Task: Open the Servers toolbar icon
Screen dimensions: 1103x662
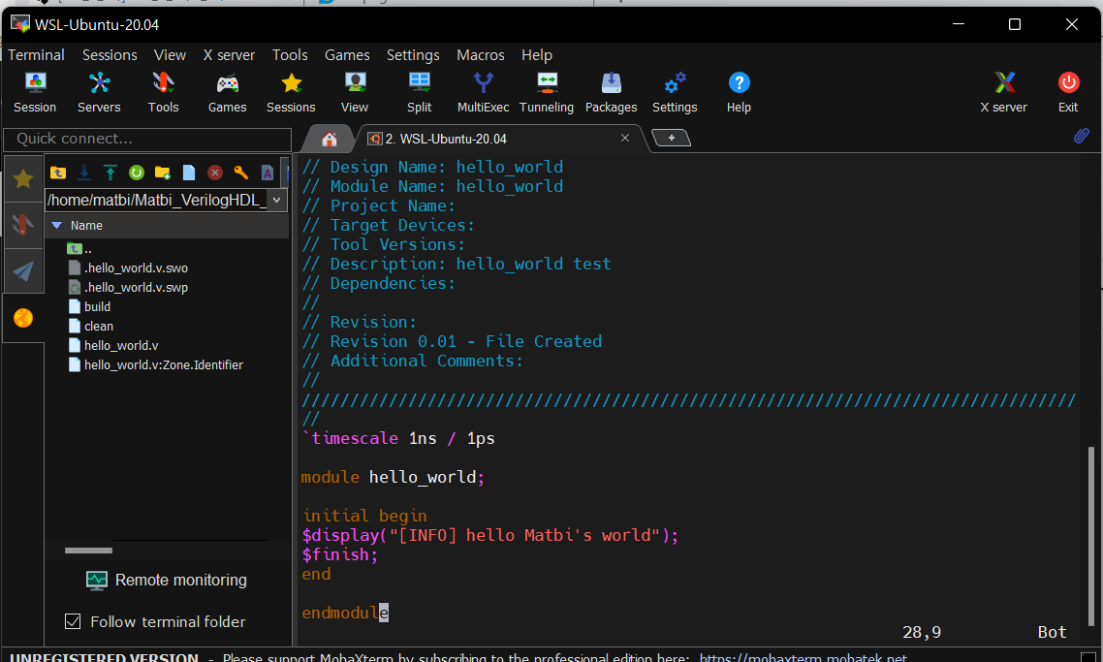Action: [99, 92]
